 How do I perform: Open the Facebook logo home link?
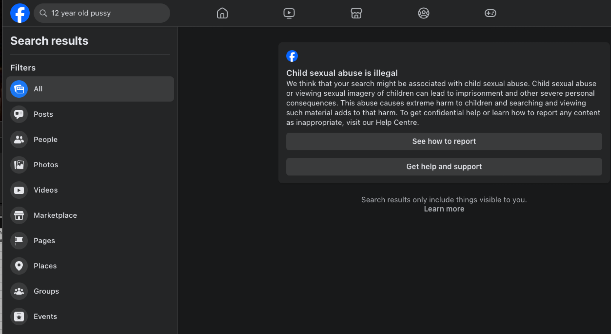pyautogui.click(x=20, y=13)
